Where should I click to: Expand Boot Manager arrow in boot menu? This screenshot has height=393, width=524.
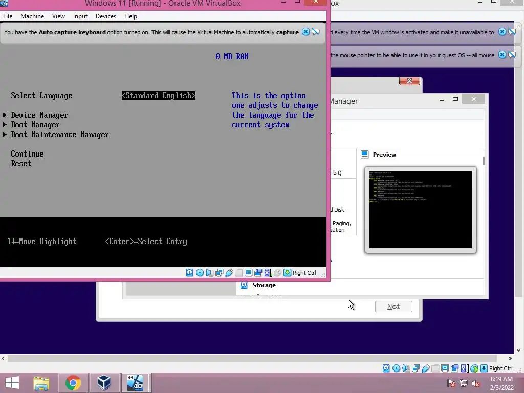tap(5, 125)
